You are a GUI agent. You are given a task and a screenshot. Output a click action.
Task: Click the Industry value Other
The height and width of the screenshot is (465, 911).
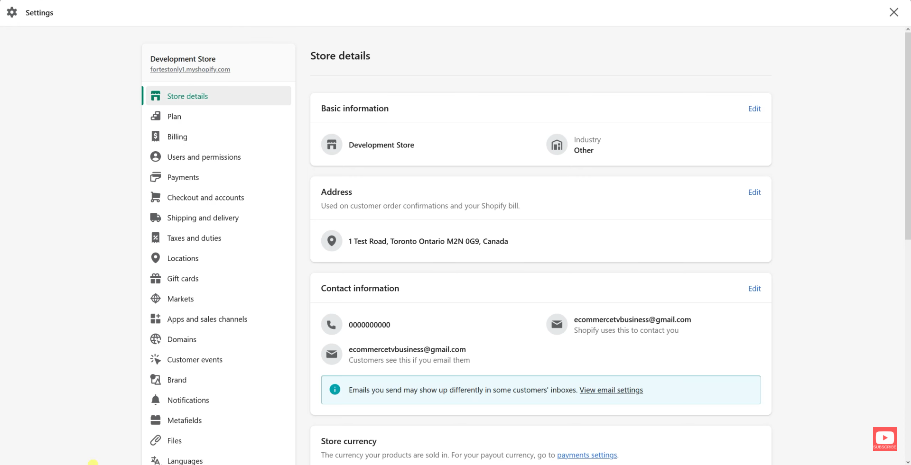[584, 150]
